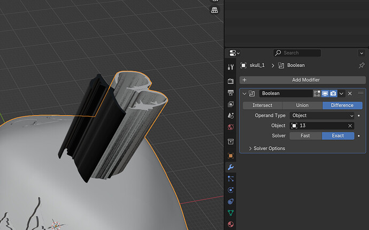Viewport: 369px width, 230px height.
Task: Expand the Solver Options section
Action: coord(267,148)
